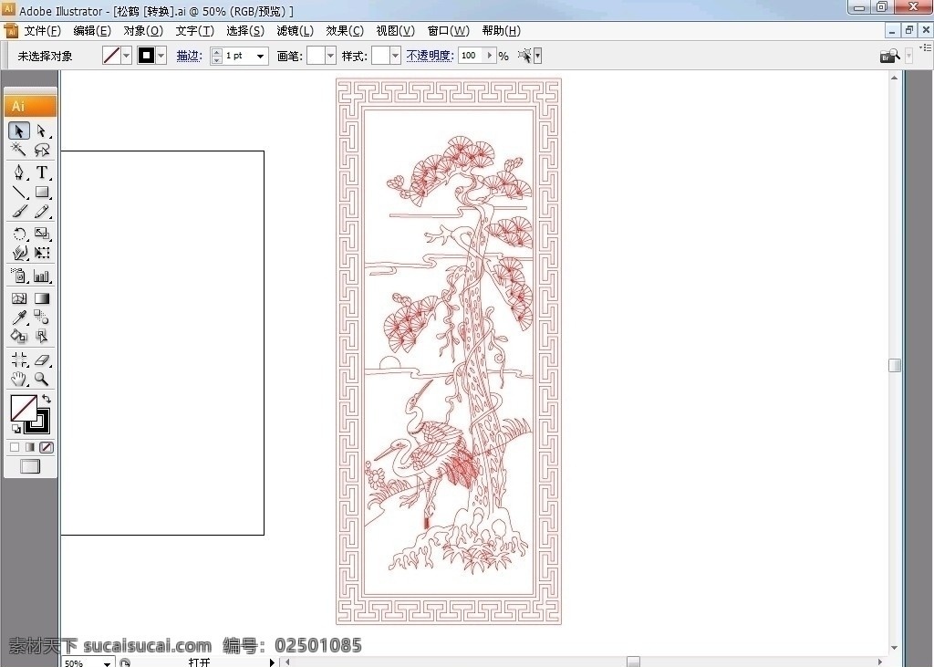Select the Eyedropper tool
The width and height of the screenshot is (934, 667).
[18, 318]
